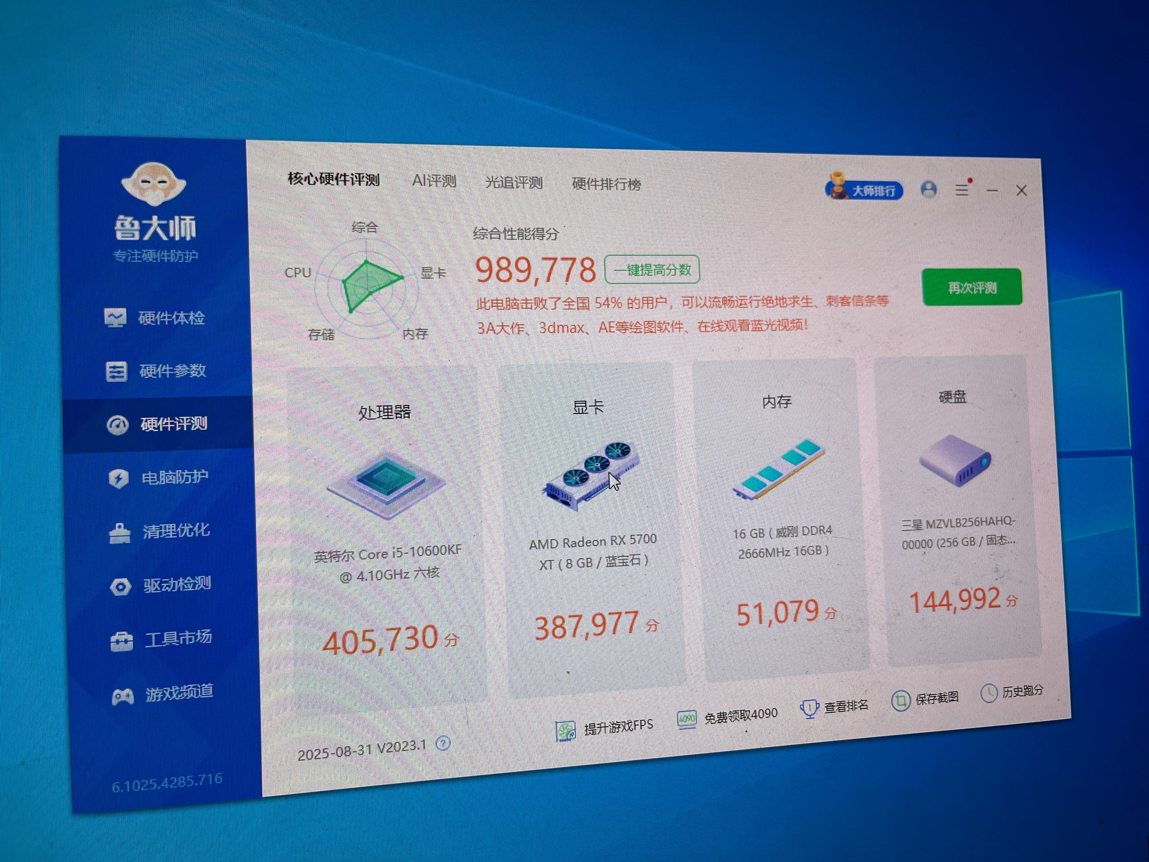Click the 保存截图 crop icon

901,700
